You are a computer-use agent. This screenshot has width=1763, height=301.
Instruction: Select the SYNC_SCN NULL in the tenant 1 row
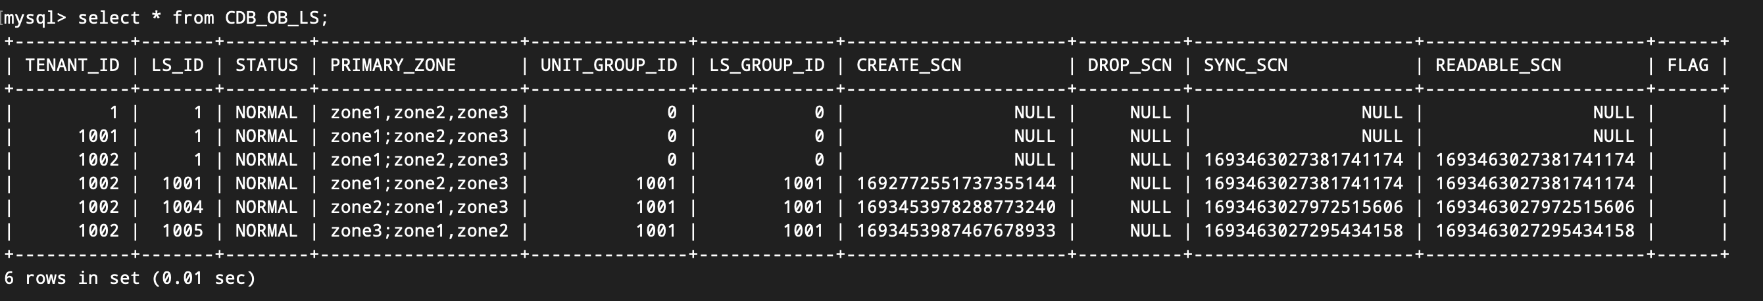coord(1383,113)
